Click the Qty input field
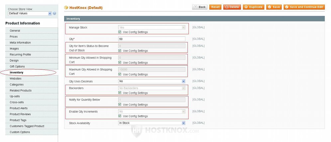This screenshot has width=331, height=142. pos(152,39)
